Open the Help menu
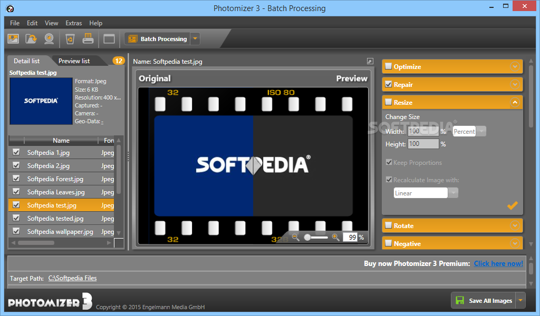 point(96,23)
